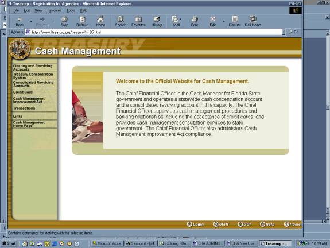The width and height of the screenshot is (330, 248).
Task: Open the Search toolbar icon
Action: coord(121,20)
